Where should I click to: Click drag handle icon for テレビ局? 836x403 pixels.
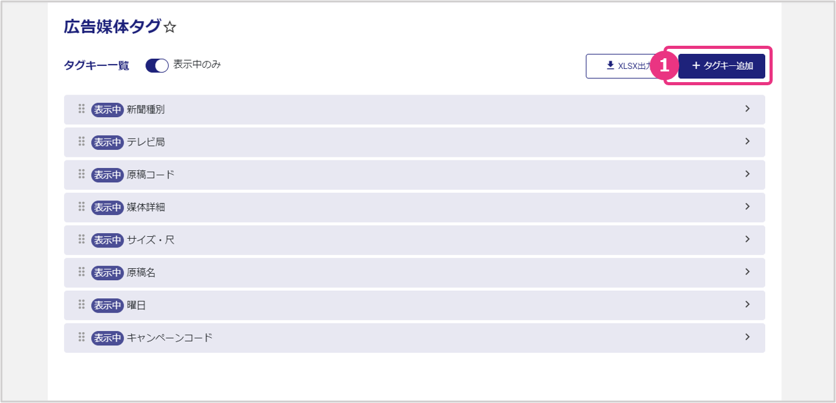[82, 142]
